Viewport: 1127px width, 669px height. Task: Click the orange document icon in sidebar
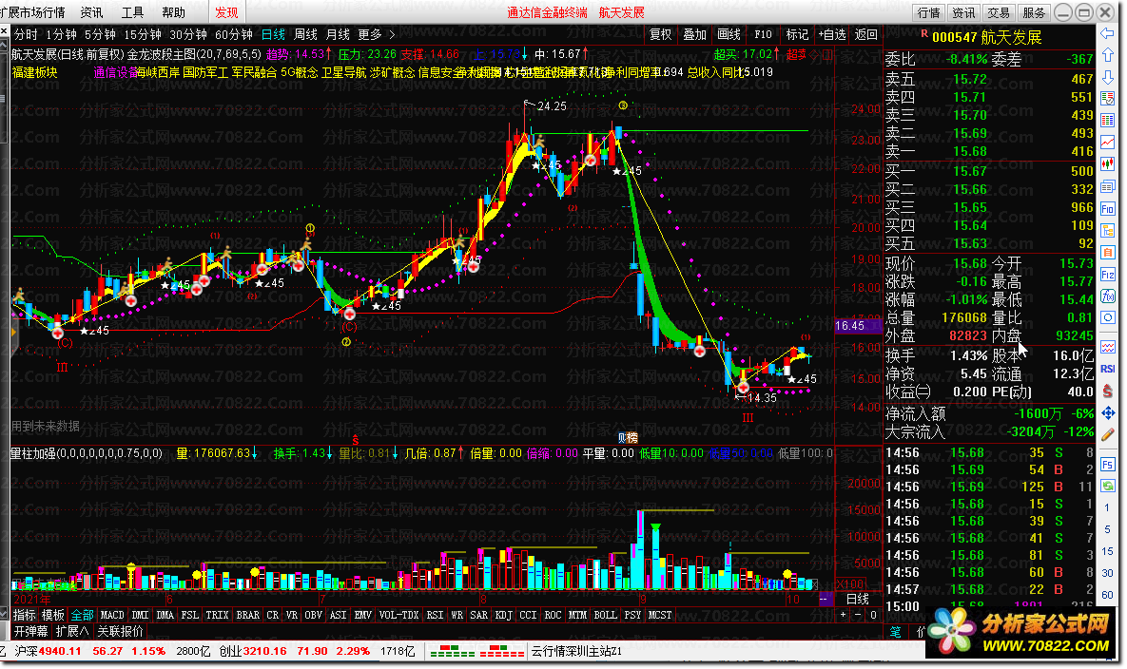coord(1108,252)
